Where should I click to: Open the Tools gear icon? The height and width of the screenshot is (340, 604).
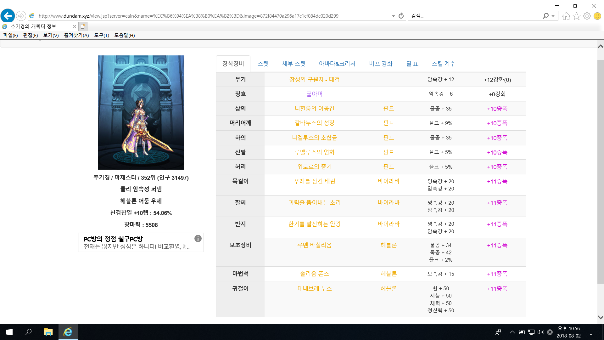click(587, 16)
